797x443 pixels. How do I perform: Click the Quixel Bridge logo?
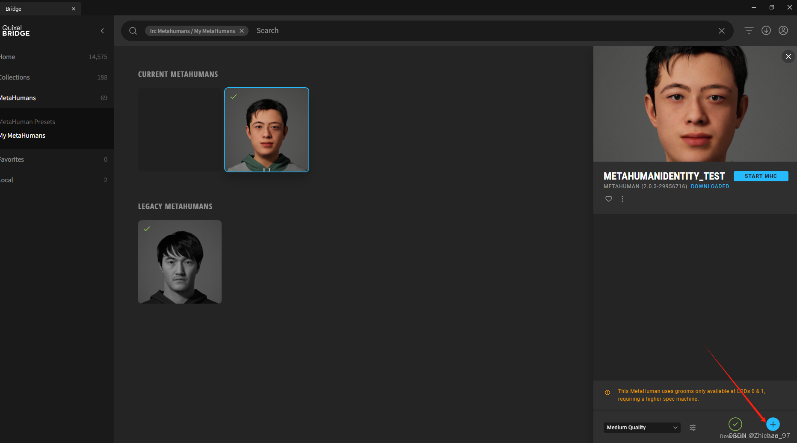coord(16,31)
